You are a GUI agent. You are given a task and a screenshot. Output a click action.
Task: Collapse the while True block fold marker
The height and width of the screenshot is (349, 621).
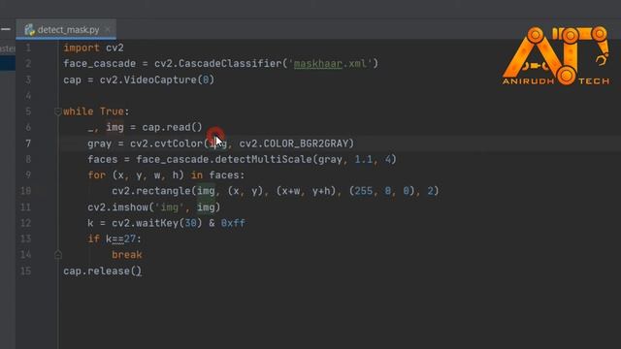(x=58, y=111)
